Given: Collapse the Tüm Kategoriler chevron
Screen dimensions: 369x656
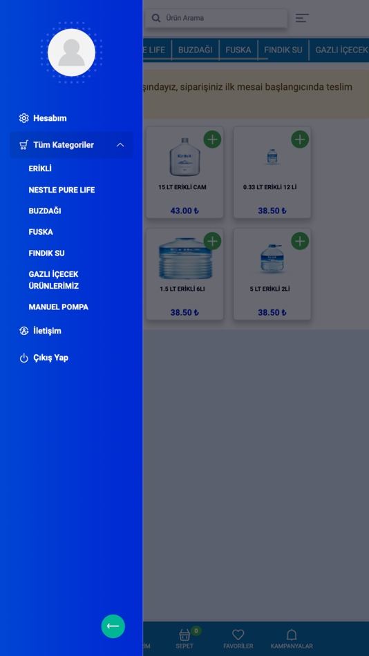Looking at the screenshot, I should point(120,145).
